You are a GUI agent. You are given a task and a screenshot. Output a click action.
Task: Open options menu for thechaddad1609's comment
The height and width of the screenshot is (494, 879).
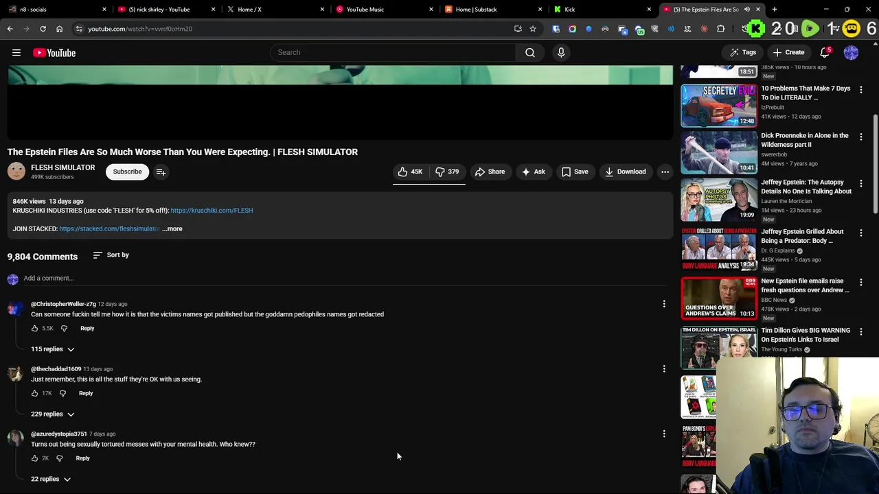(x=664, y=369)
